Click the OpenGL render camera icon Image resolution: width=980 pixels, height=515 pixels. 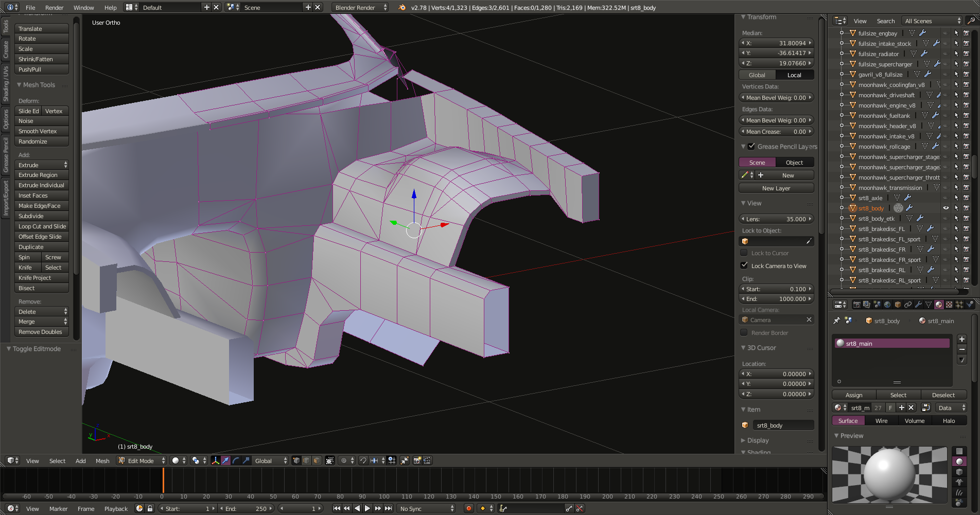point(417,460)
